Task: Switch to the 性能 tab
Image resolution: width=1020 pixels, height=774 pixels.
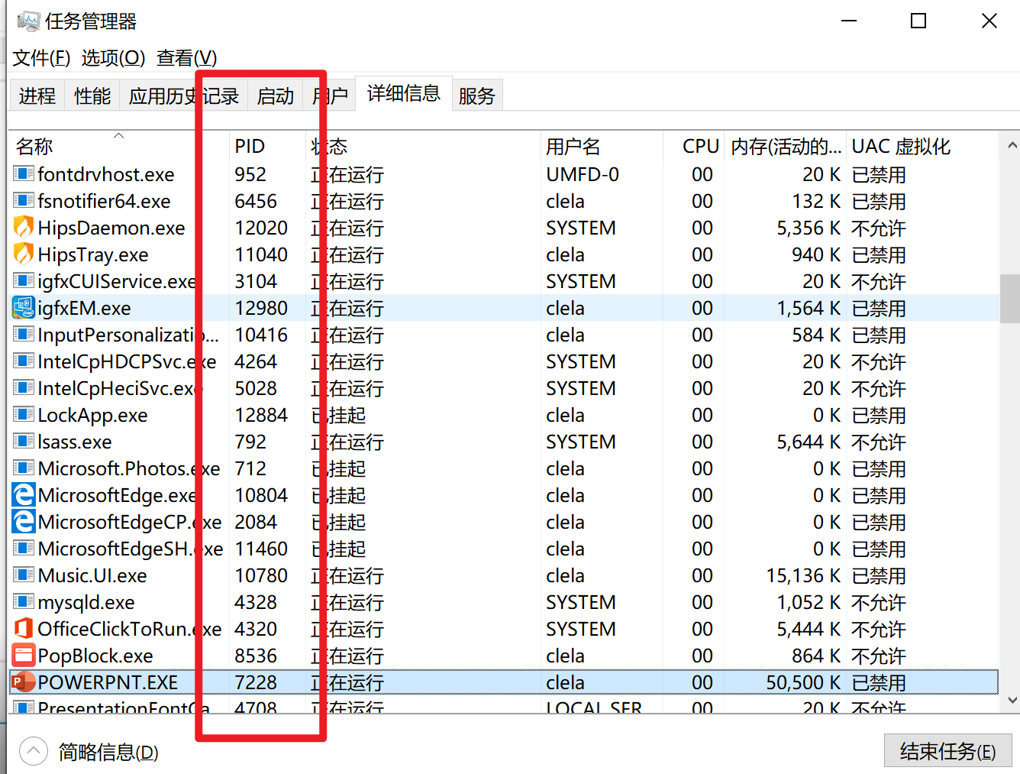Action: point(92,96)
